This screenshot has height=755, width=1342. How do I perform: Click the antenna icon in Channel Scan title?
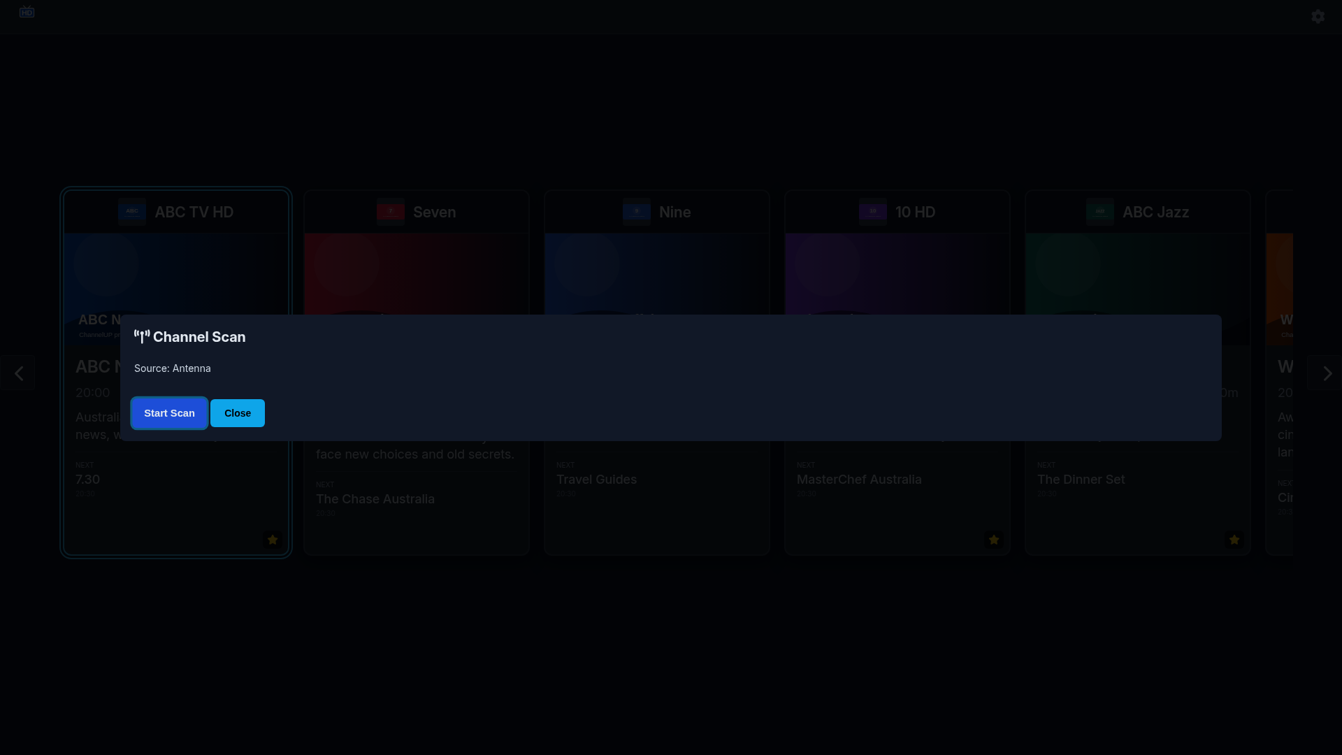pos(142,337)
